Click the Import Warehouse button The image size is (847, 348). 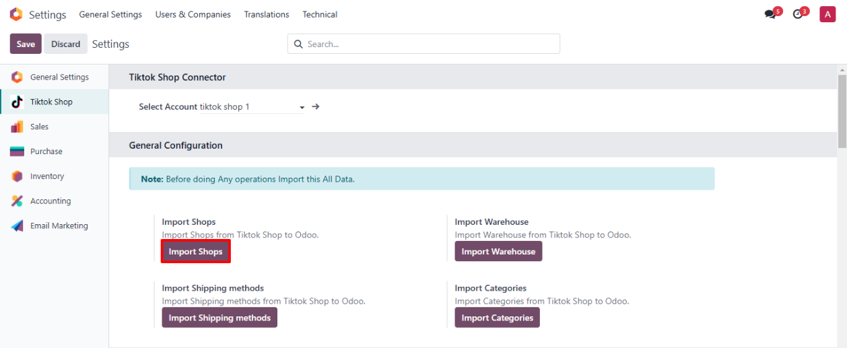tap(498, 252)
